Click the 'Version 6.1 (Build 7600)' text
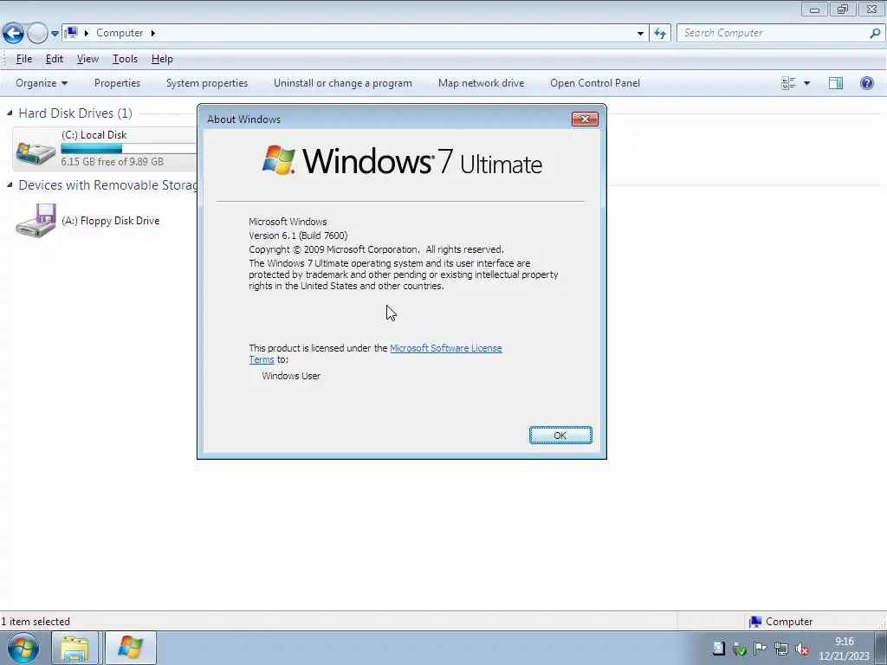 [298, 236]
